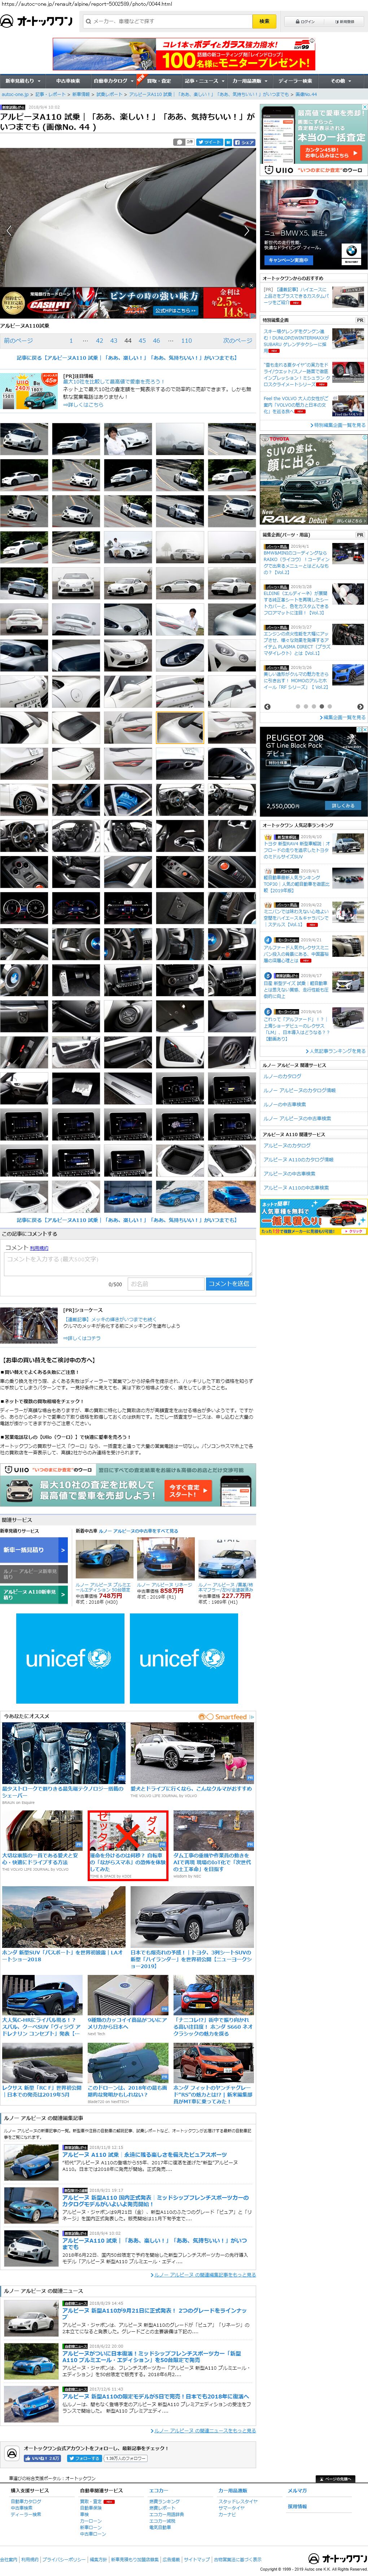The width and height of the screenshot is (368, 2576).
Task: Open the ソフト99 モニタープレゼント banner ad
Action: pyautogui.click(x=184, y=55)
